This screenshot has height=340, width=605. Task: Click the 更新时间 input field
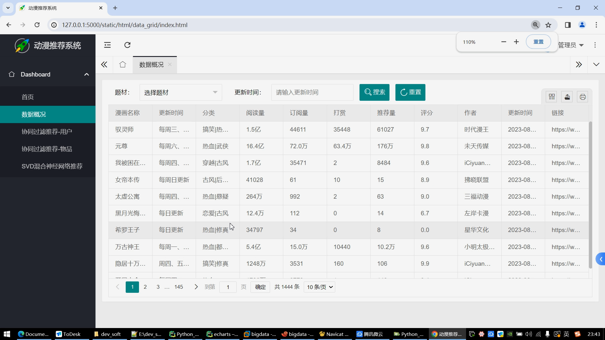312,93
